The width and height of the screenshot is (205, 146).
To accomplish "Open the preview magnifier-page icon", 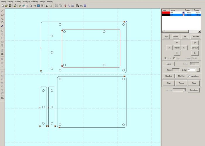I will [x=78, y=6].
